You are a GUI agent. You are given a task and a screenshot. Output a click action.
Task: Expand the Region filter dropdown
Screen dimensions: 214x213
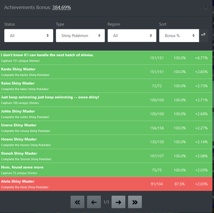[x=132, y=36]
